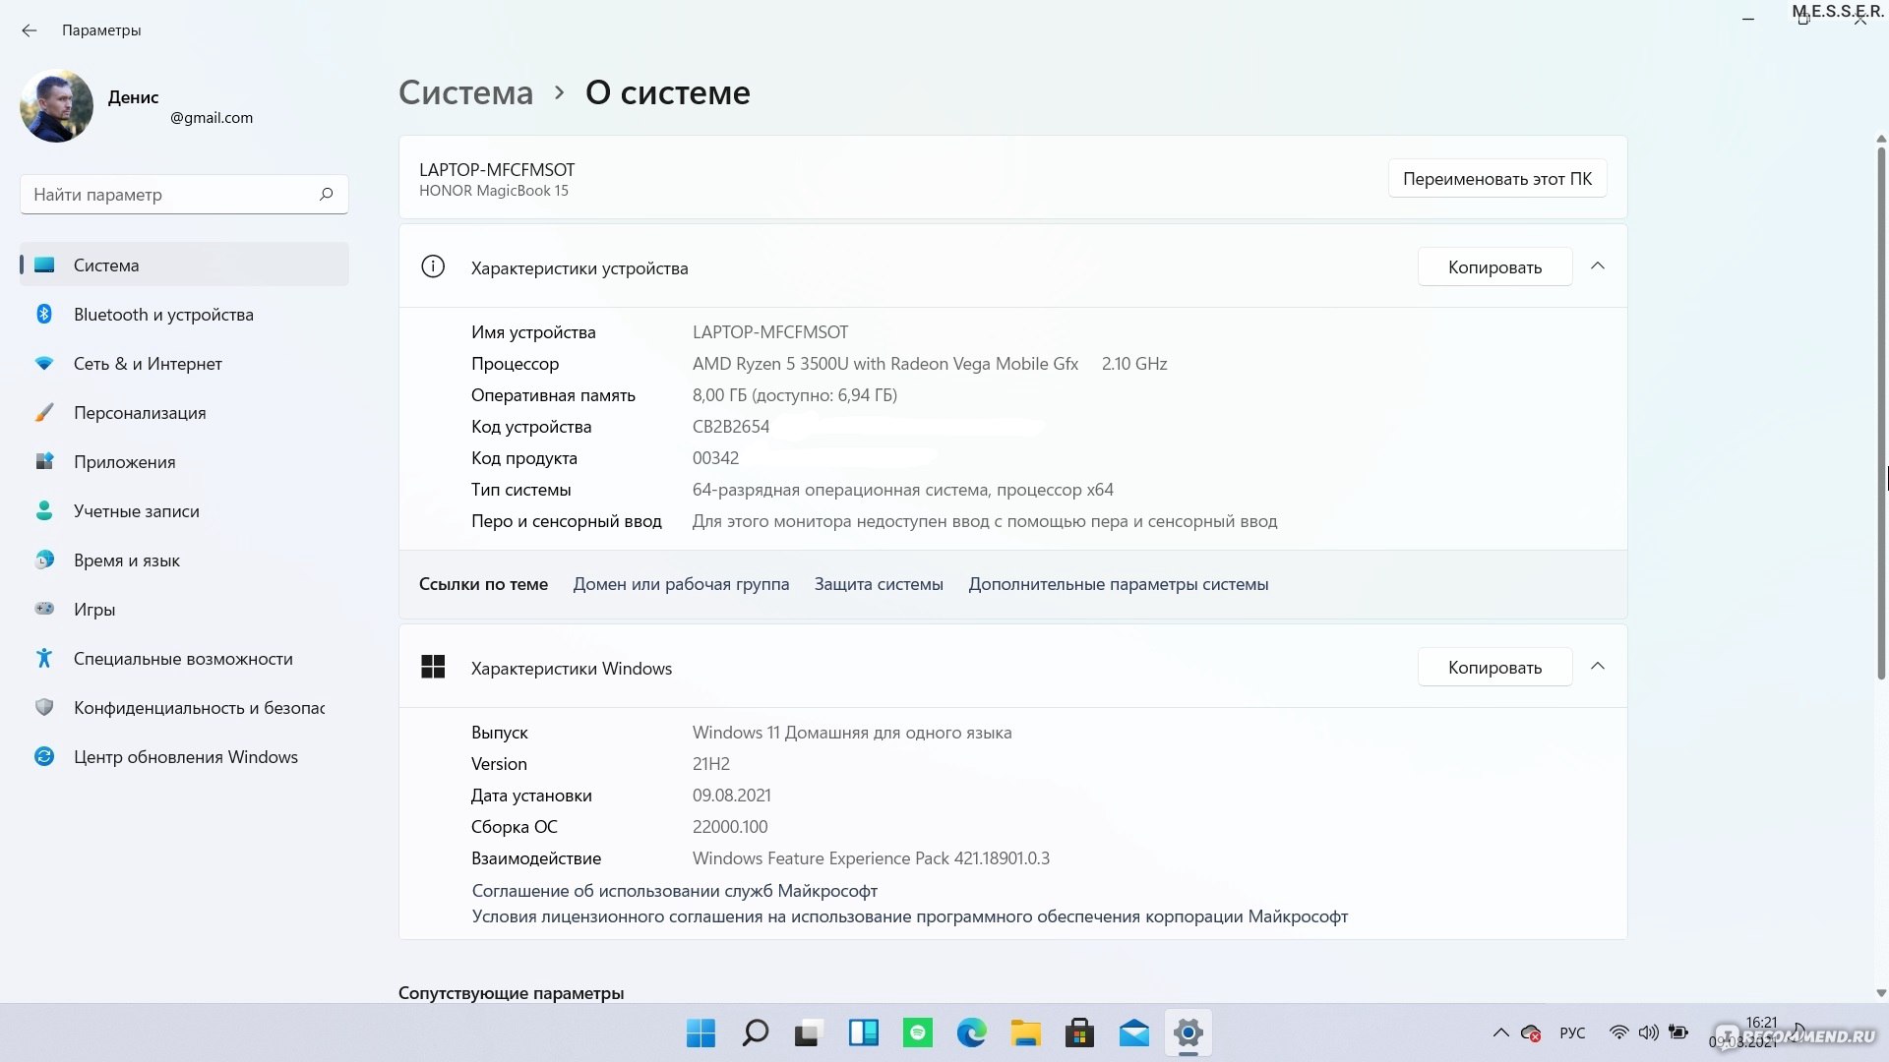The image size is (1889, 1062).
Task: Open the Start menu on the taskbar
Action: pyautogui.click(x=701, y=1032)
